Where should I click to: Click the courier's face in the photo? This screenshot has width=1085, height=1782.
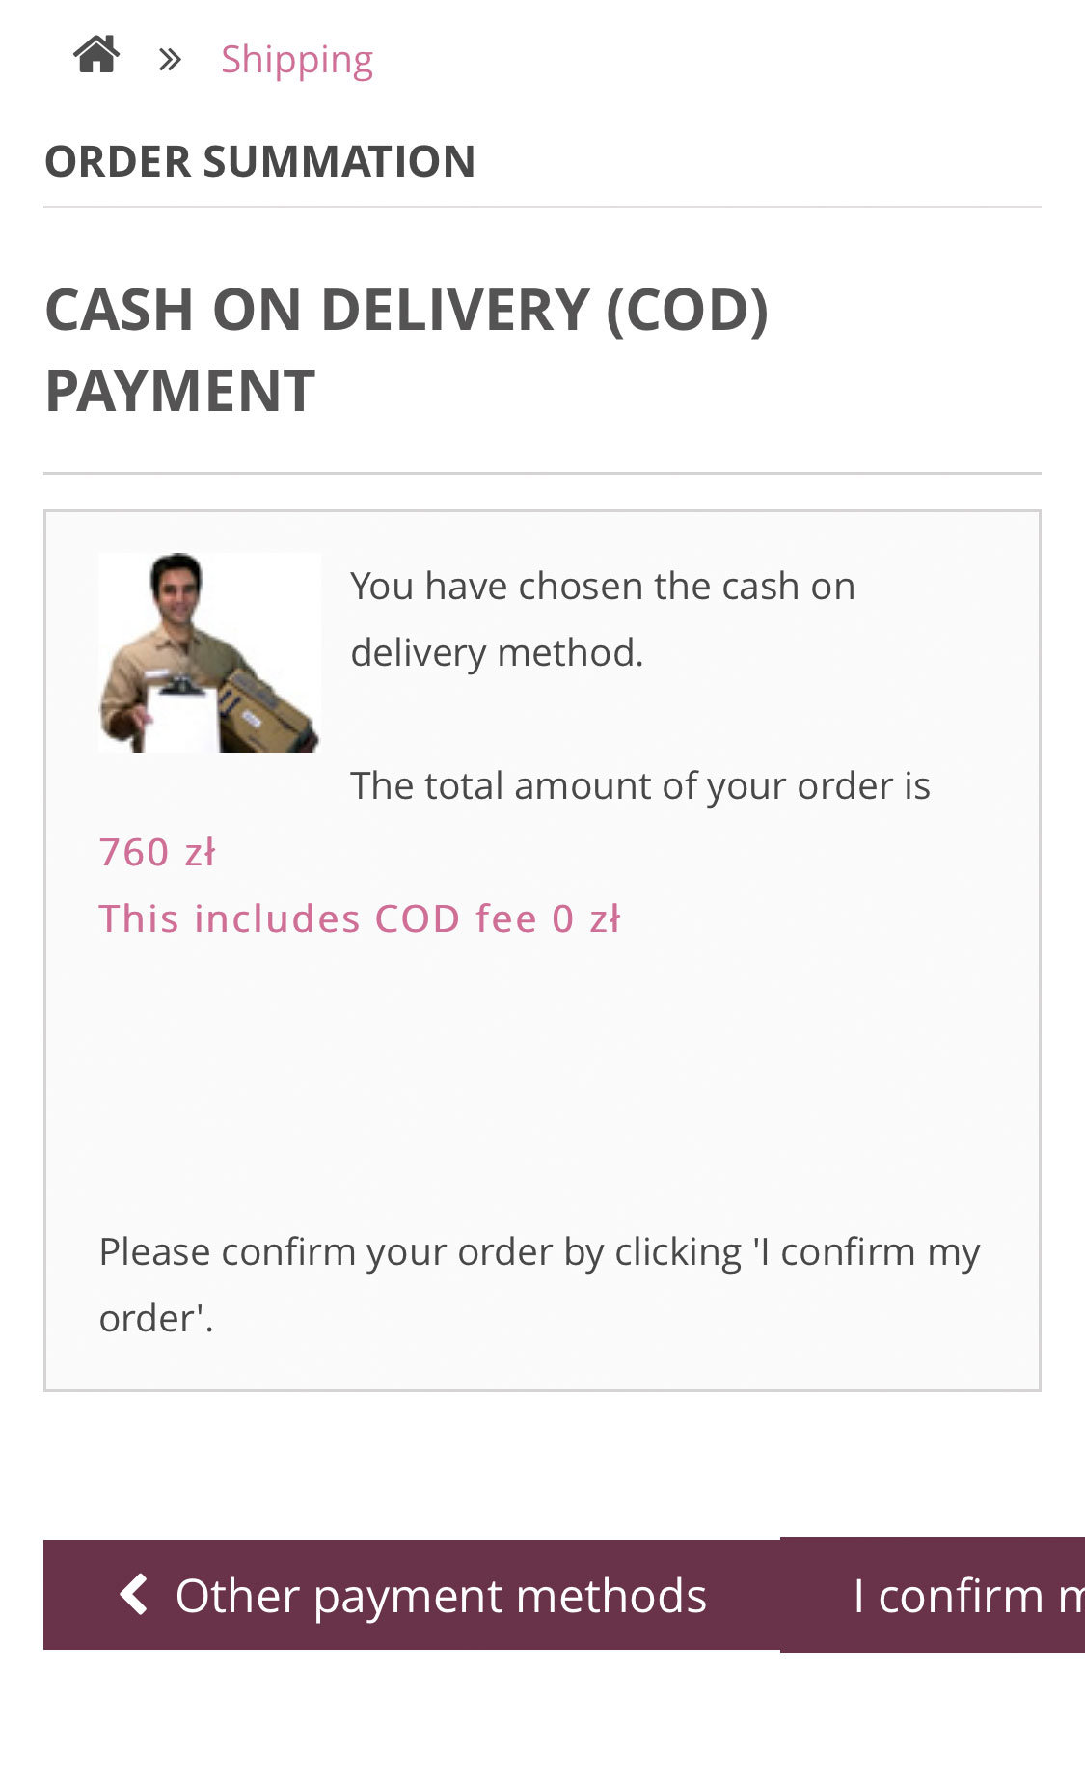point(176,589)
